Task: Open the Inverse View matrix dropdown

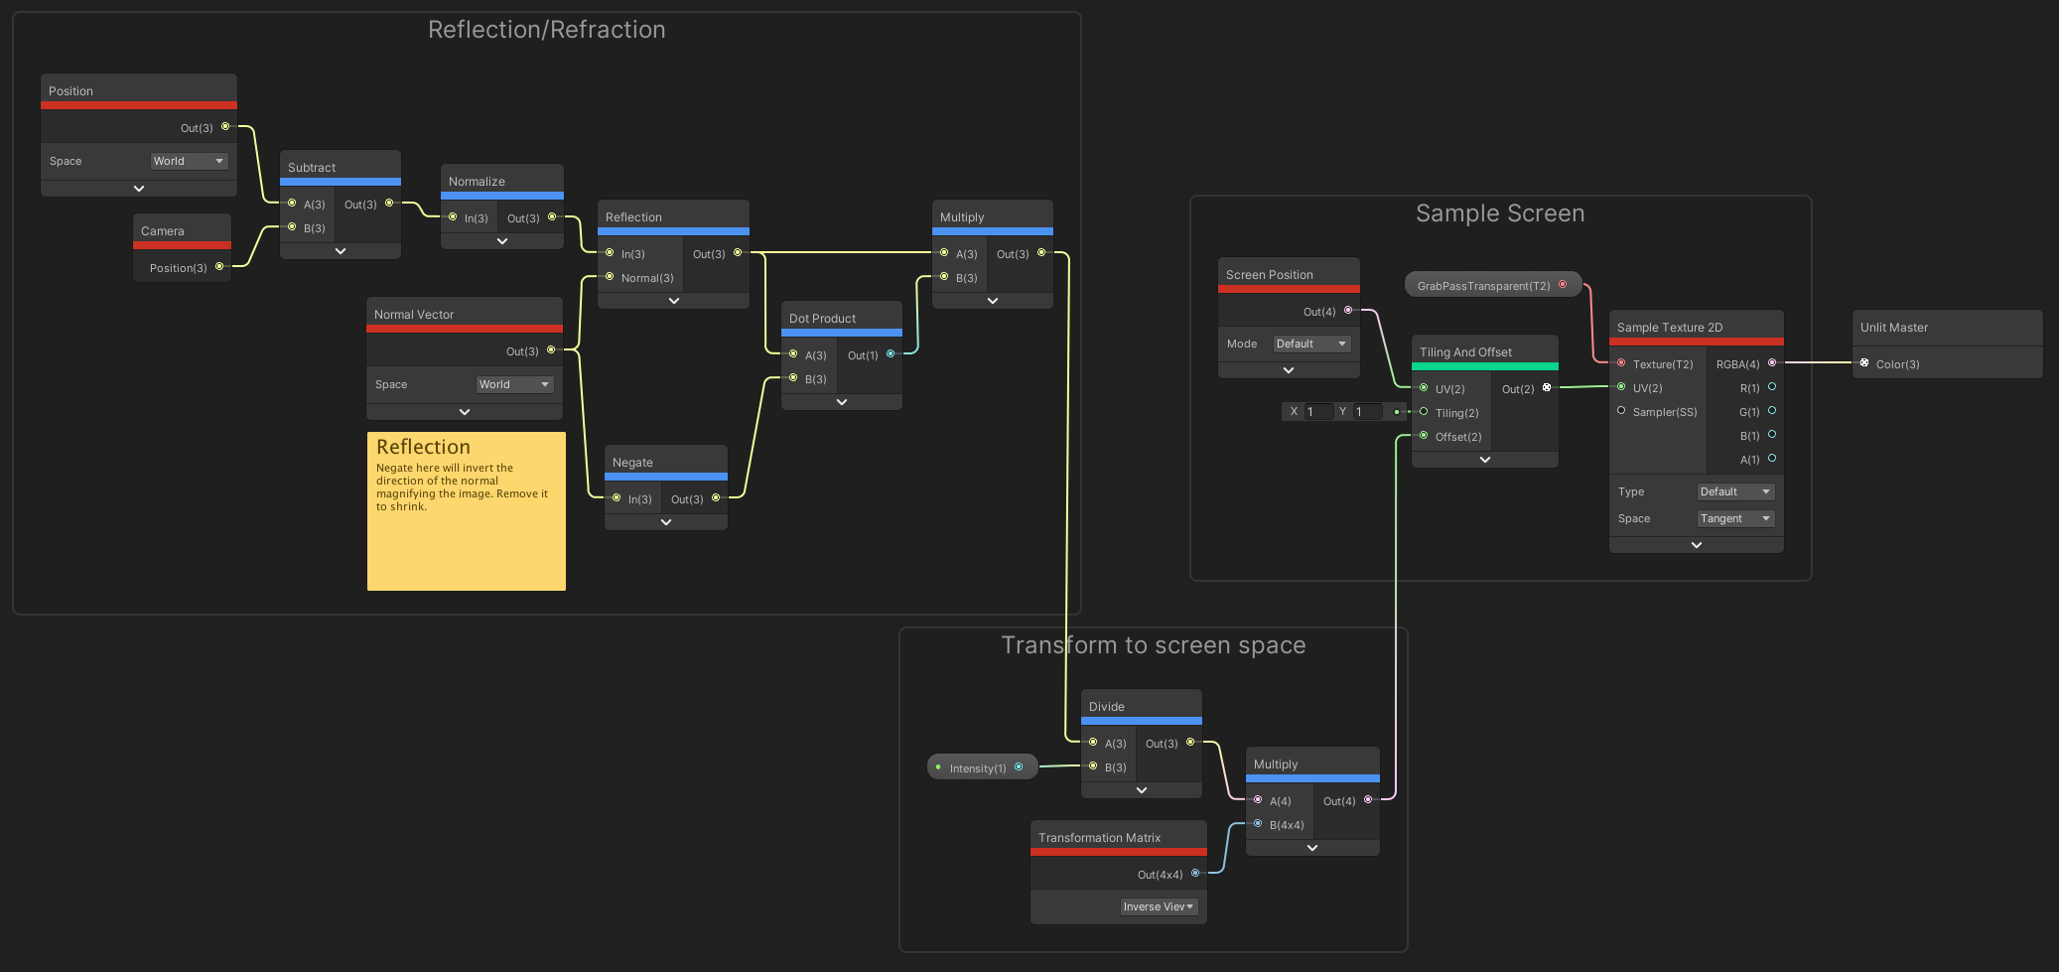Action: 1159,906
